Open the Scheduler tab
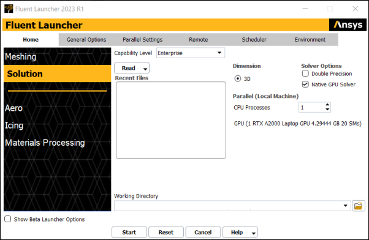369x240 pixels. [254, 40]
